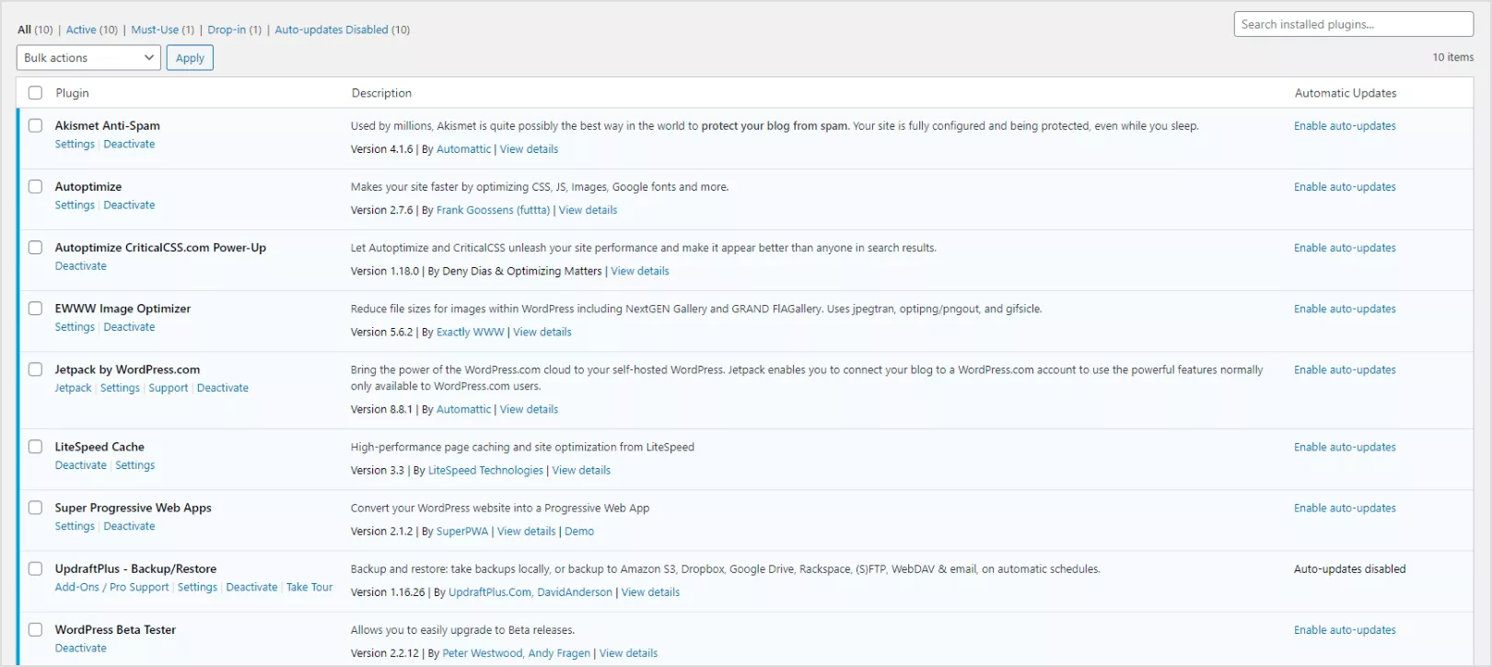This screenshot has height=667, width=1492.
Task: Focus the Search installed plugins field
Action: click(1353, 25)
